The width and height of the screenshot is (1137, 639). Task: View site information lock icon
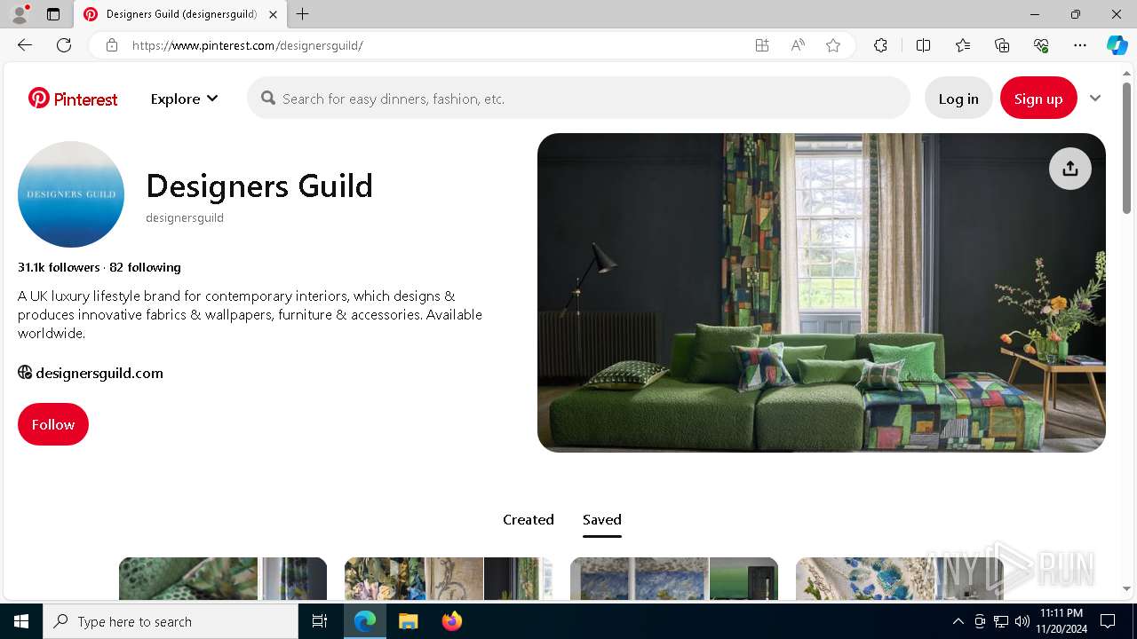coord(112,45)
